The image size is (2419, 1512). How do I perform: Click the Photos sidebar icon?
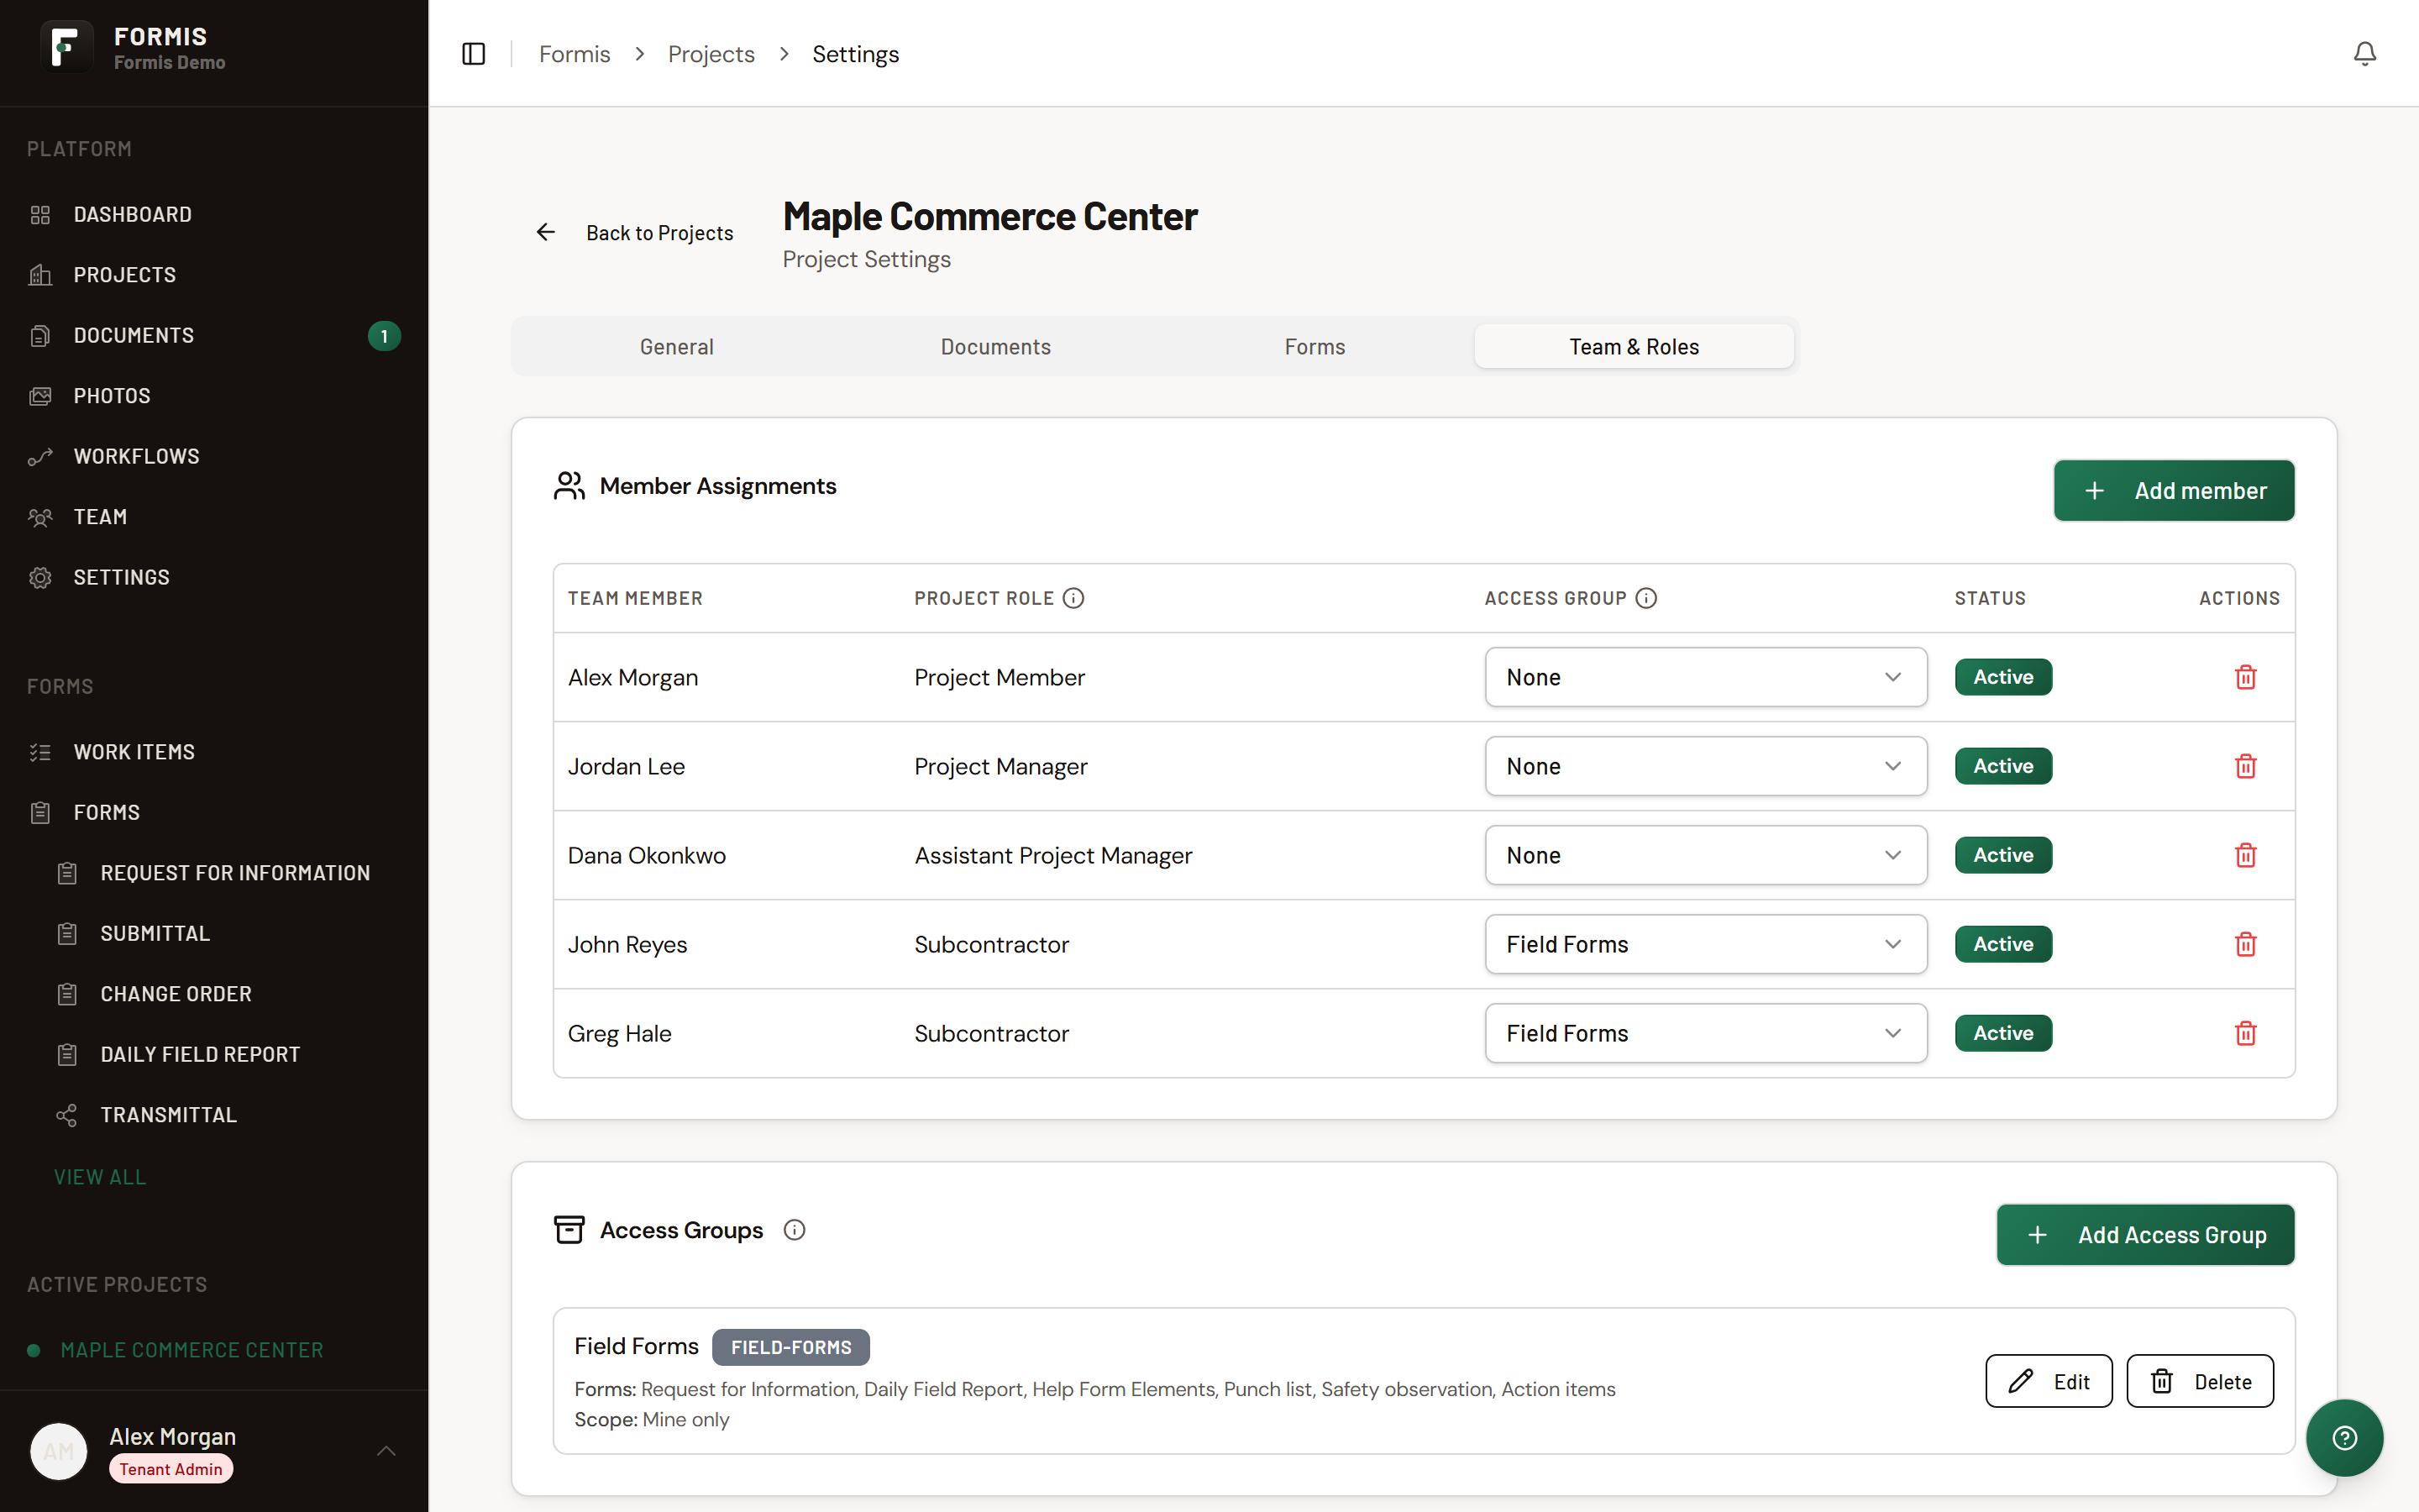[40, 396]
